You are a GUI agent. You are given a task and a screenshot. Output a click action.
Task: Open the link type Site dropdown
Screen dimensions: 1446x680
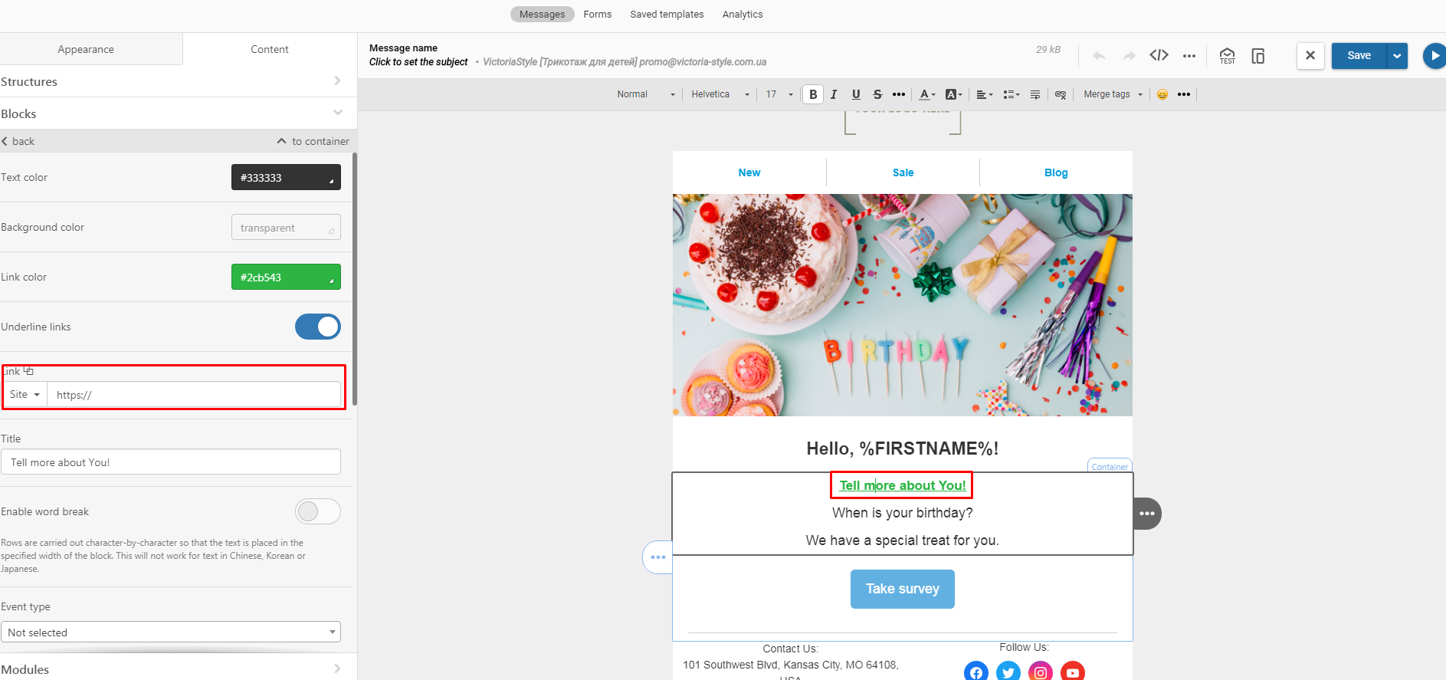coord(25,394)
